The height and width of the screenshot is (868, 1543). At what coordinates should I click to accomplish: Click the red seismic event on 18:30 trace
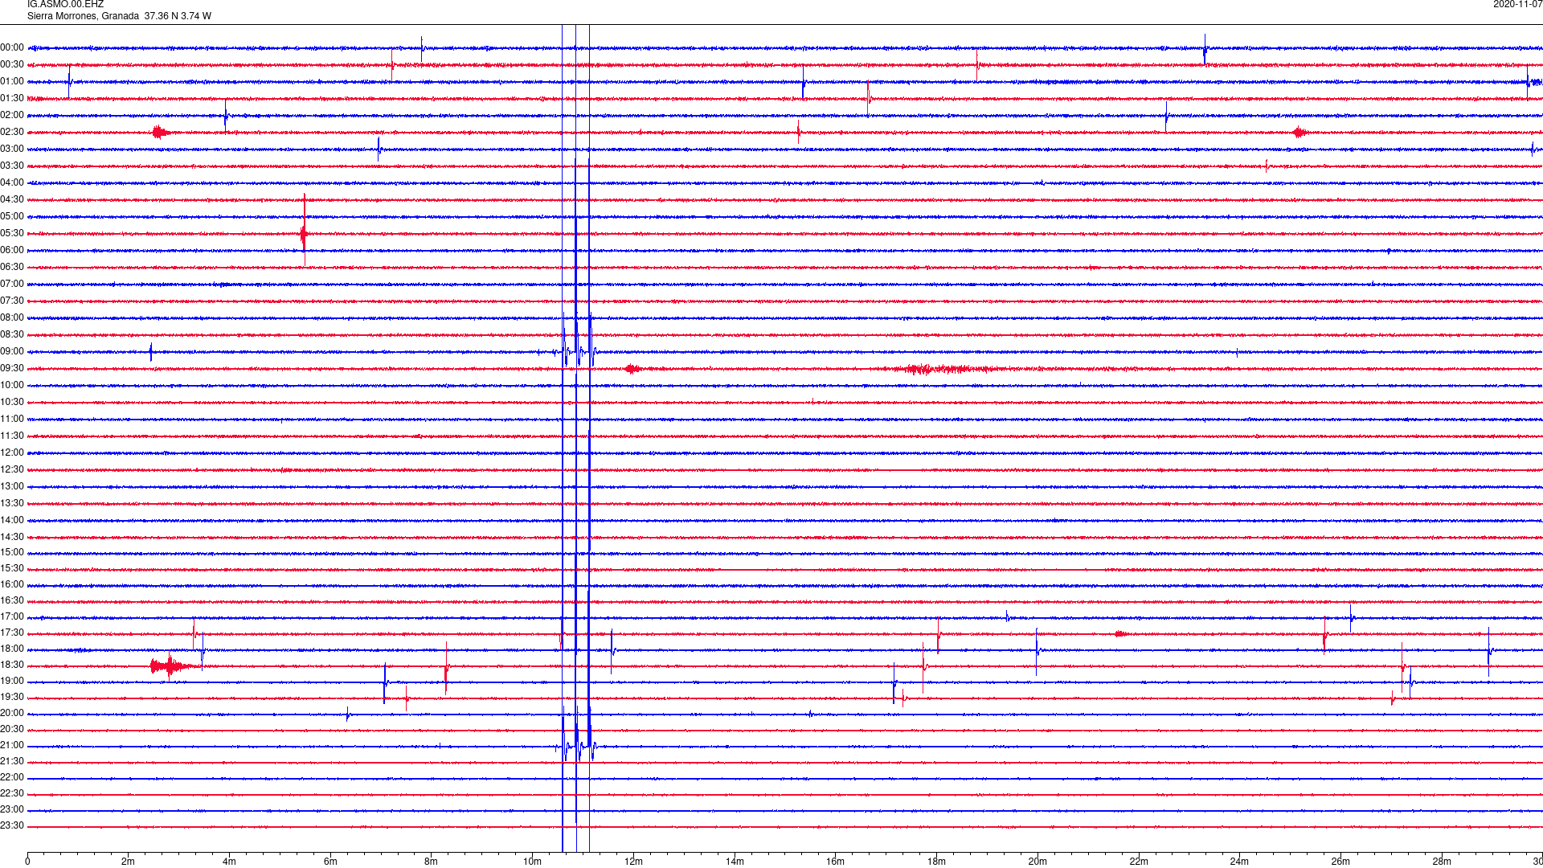[173, 666]
